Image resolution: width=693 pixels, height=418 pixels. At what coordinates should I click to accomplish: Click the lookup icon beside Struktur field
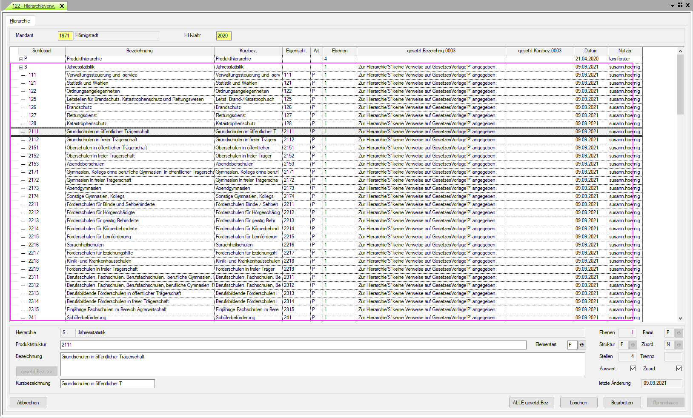point(633,345)
